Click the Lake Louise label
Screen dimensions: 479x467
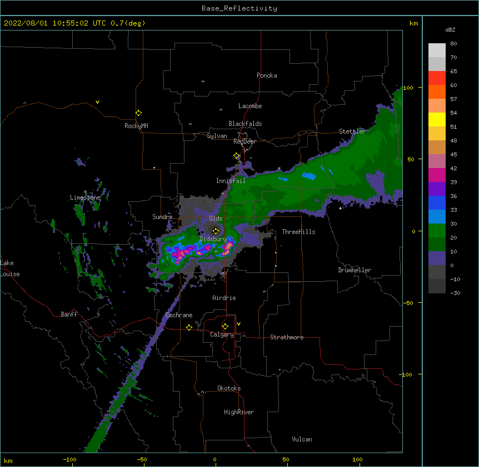coord(10,268)
